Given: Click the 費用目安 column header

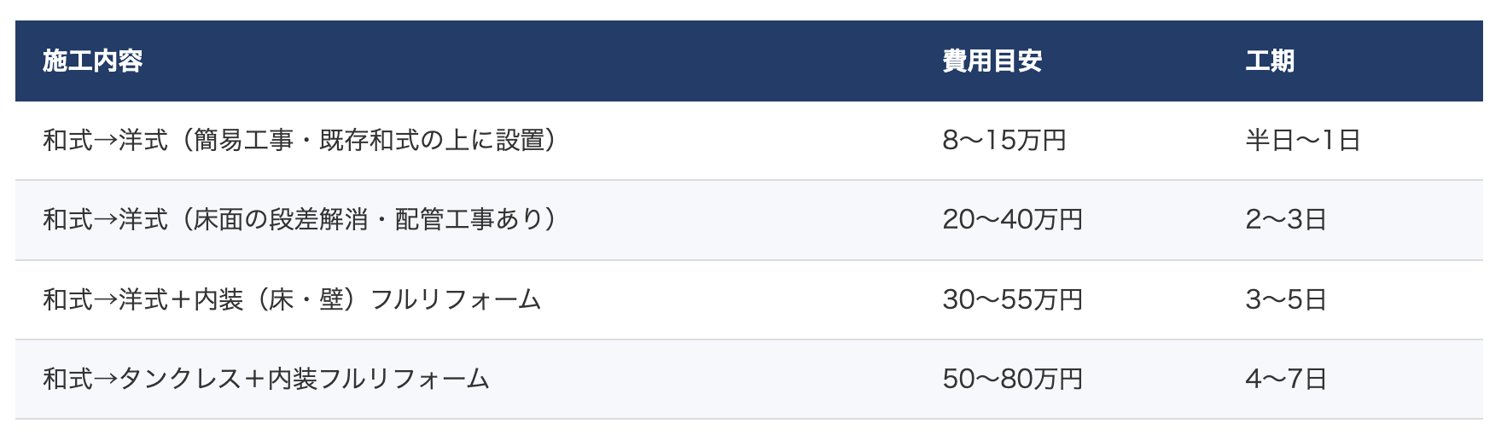Looking at the screenshot, I should point(992,61).
